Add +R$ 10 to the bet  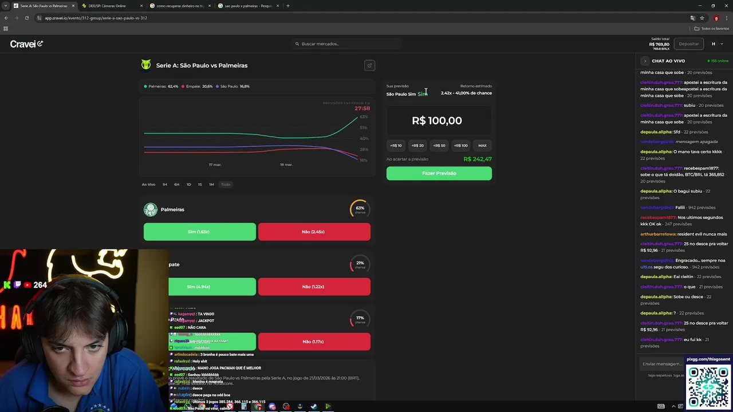point(396,145)
